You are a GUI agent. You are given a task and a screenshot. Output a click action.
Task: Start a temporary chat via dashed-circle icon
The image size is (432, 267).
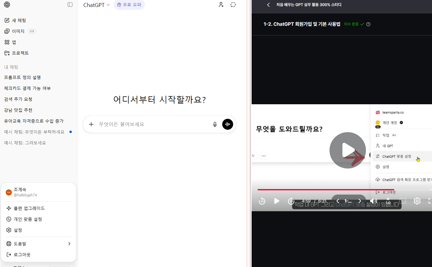(233, 5)
